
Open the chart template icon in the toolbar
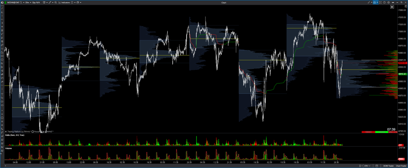(x=44, y=2)
